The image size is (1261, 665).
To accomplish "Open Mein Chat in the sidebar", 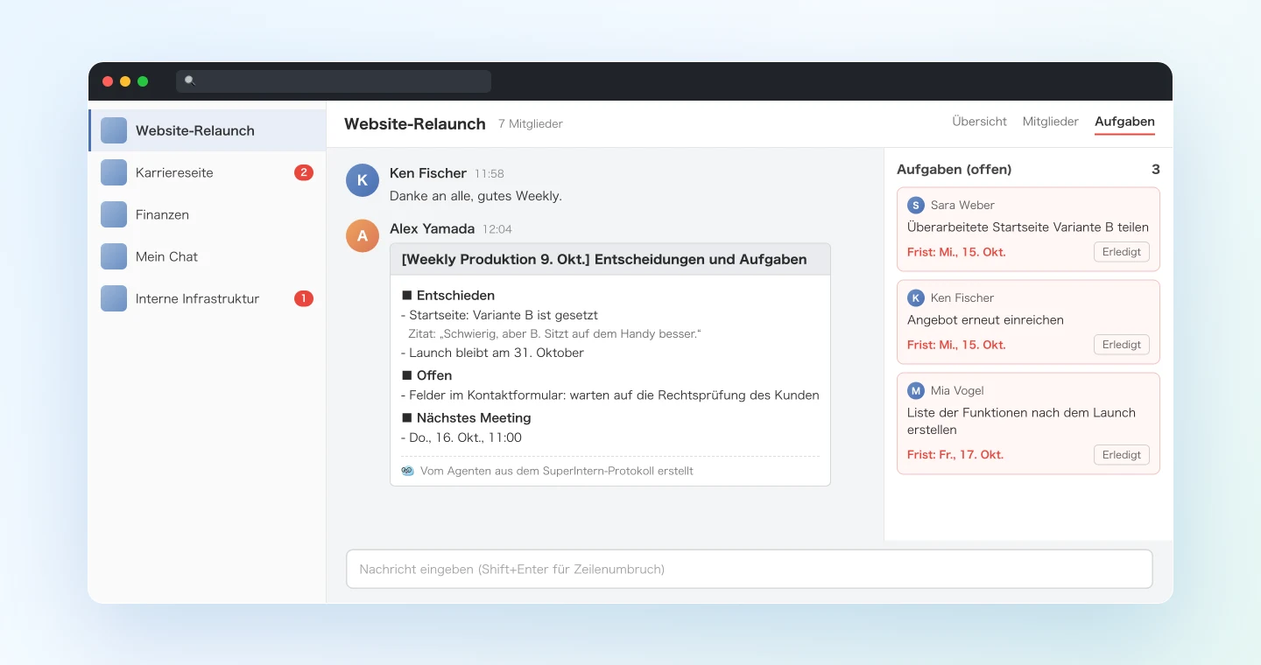I will (x=207, y=256).
